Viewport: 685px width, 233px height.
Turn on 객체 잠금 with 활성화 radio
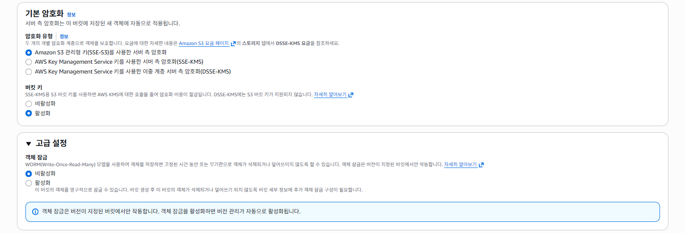click(x=29, y=183)
